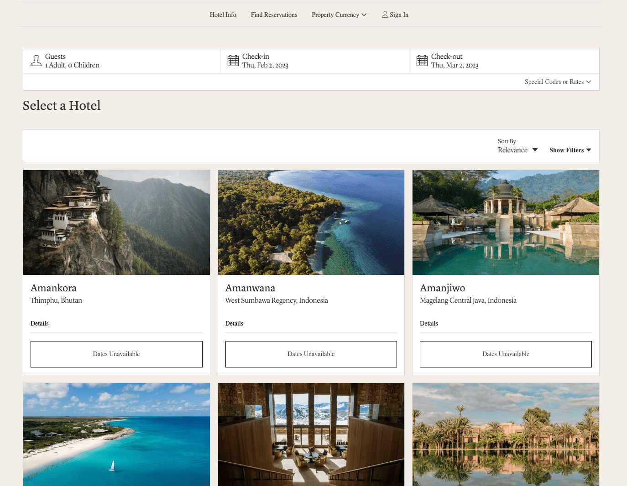Open the tropical beach resort photo with sailboat
Image resolution: width=627 pixels, height=486 pixels.
click(116, 434)
